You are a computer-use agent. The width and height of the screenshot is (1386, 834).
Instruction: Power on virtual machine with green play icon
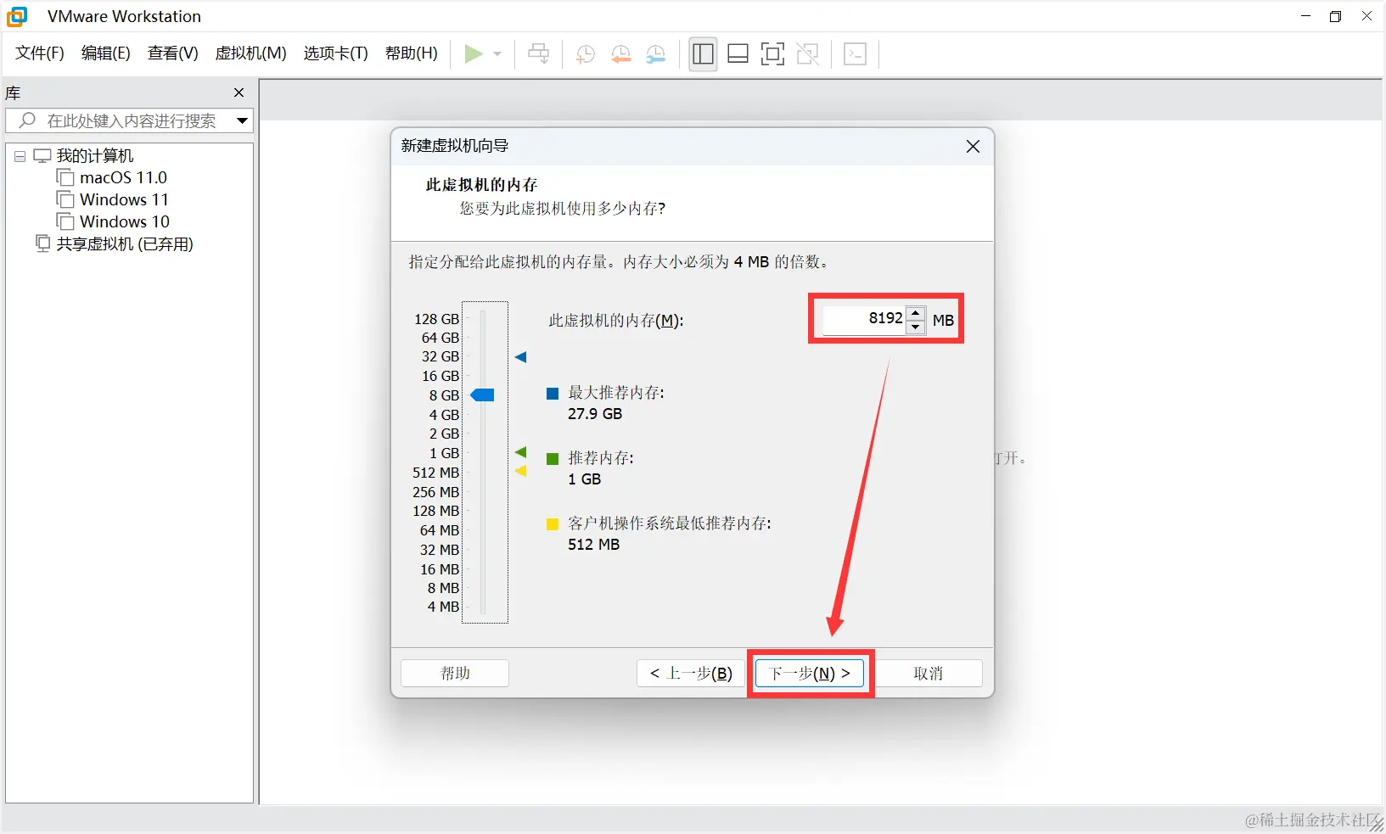pyautogui.click(x=474, y=54)
